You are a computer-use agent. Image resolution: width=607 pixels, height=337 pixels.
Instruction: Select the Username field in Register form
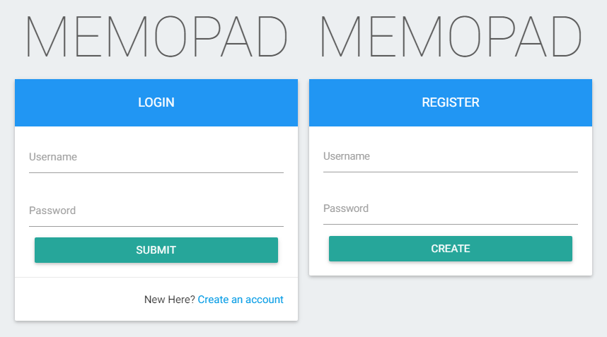pyautogui.click(x=450, y=158)
